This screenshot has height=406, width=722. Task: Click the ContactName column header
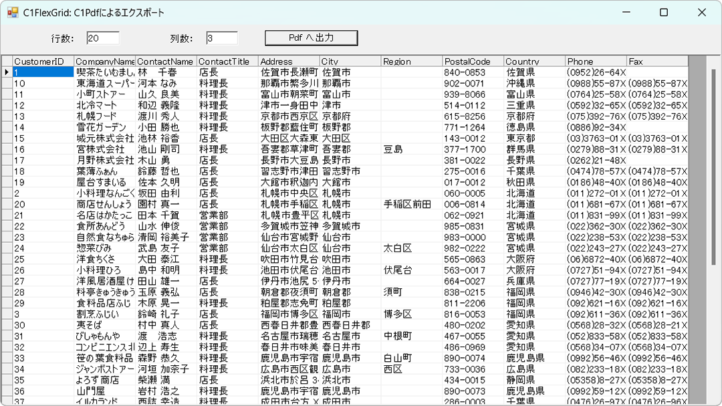166,62
